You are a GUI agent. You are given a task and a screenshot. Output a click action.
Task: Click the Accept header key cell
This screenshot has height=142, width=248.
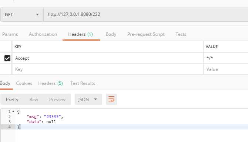pos(108,58)
